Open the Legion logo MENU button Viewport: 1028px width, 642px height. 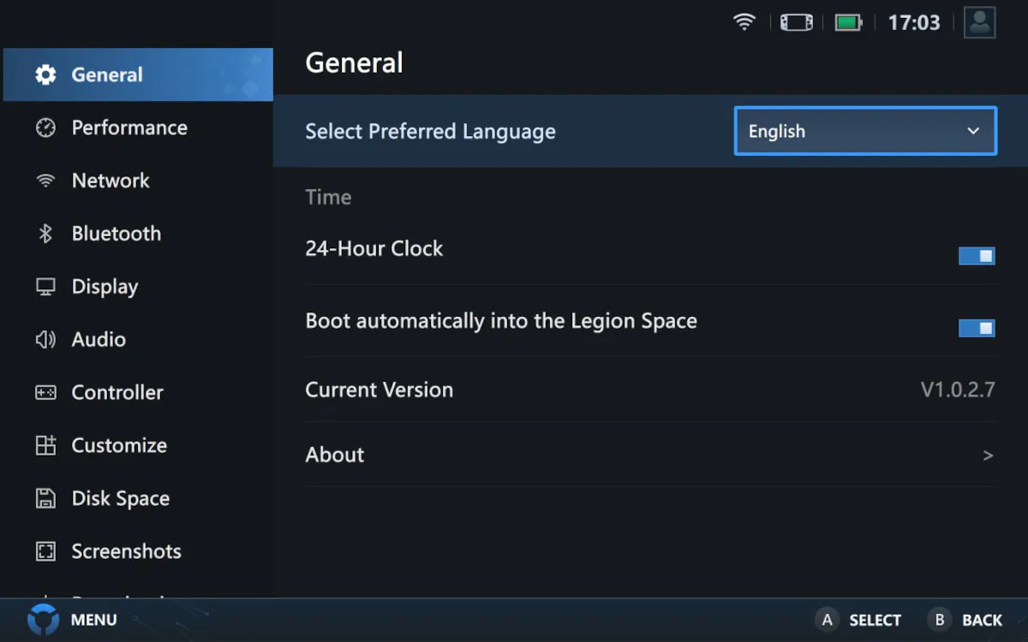[72, 620]
